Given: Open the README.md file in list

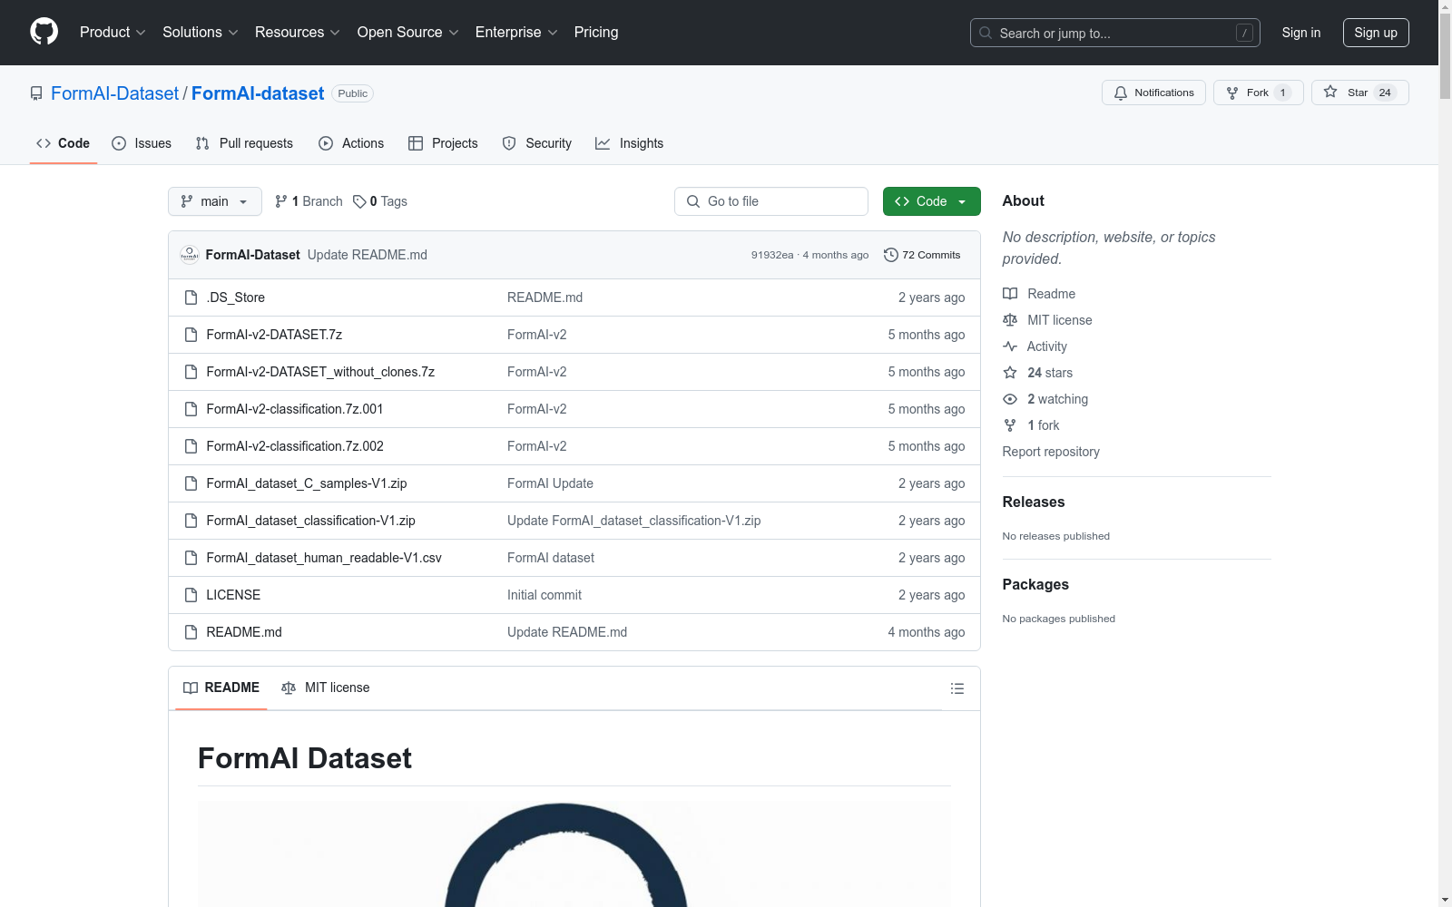Looking at the screenshot, I should [244, 632].
